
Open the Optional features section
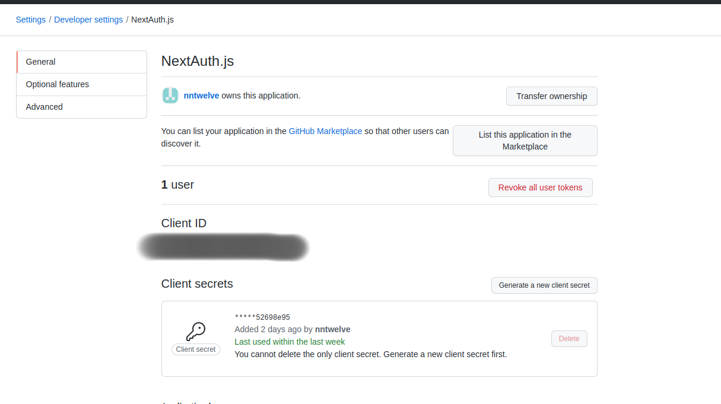[57, 84]
